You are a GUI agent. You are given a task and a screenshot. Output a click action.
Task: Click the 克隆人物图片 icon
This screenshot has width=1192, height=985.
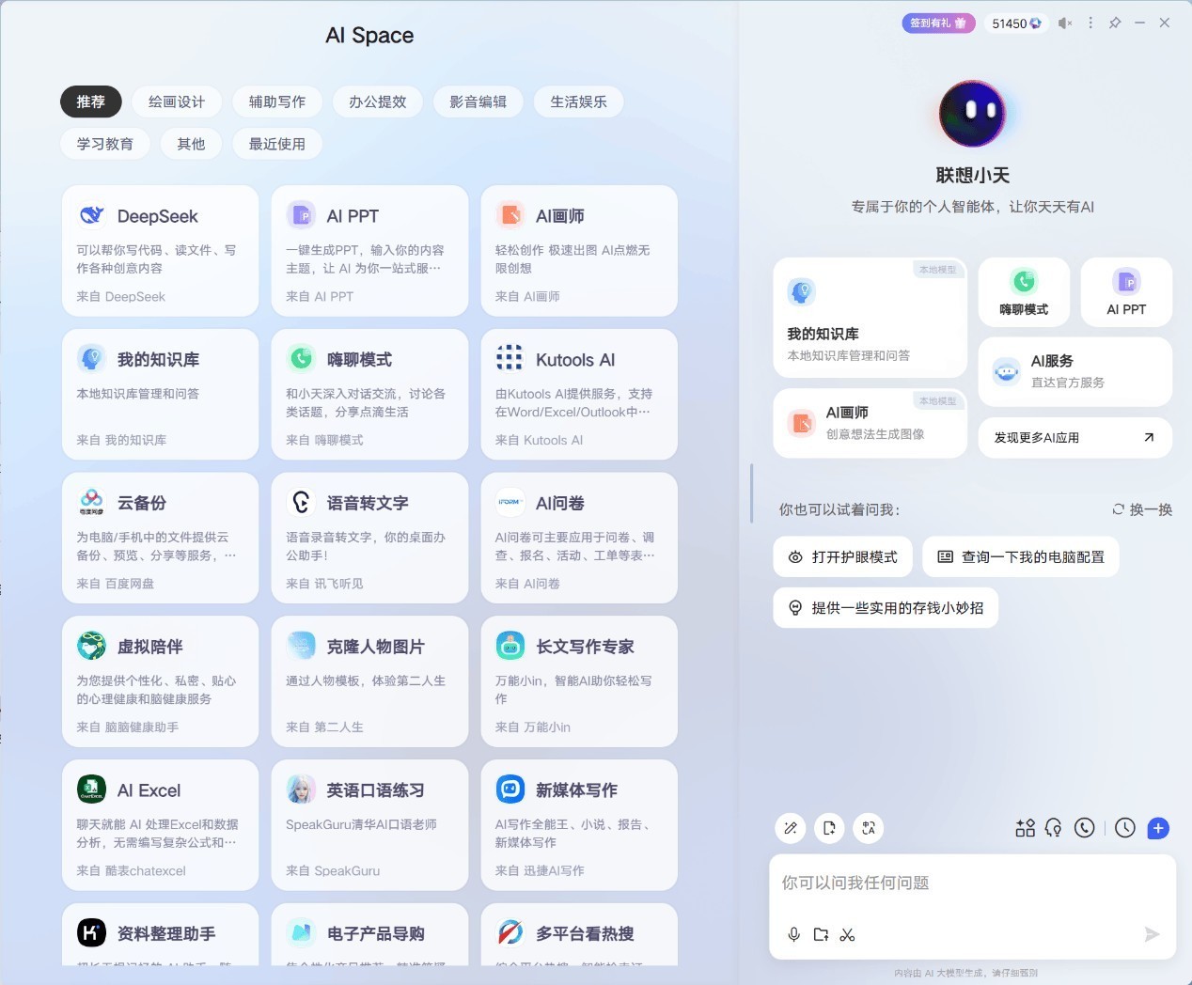[x=301, y=646]
